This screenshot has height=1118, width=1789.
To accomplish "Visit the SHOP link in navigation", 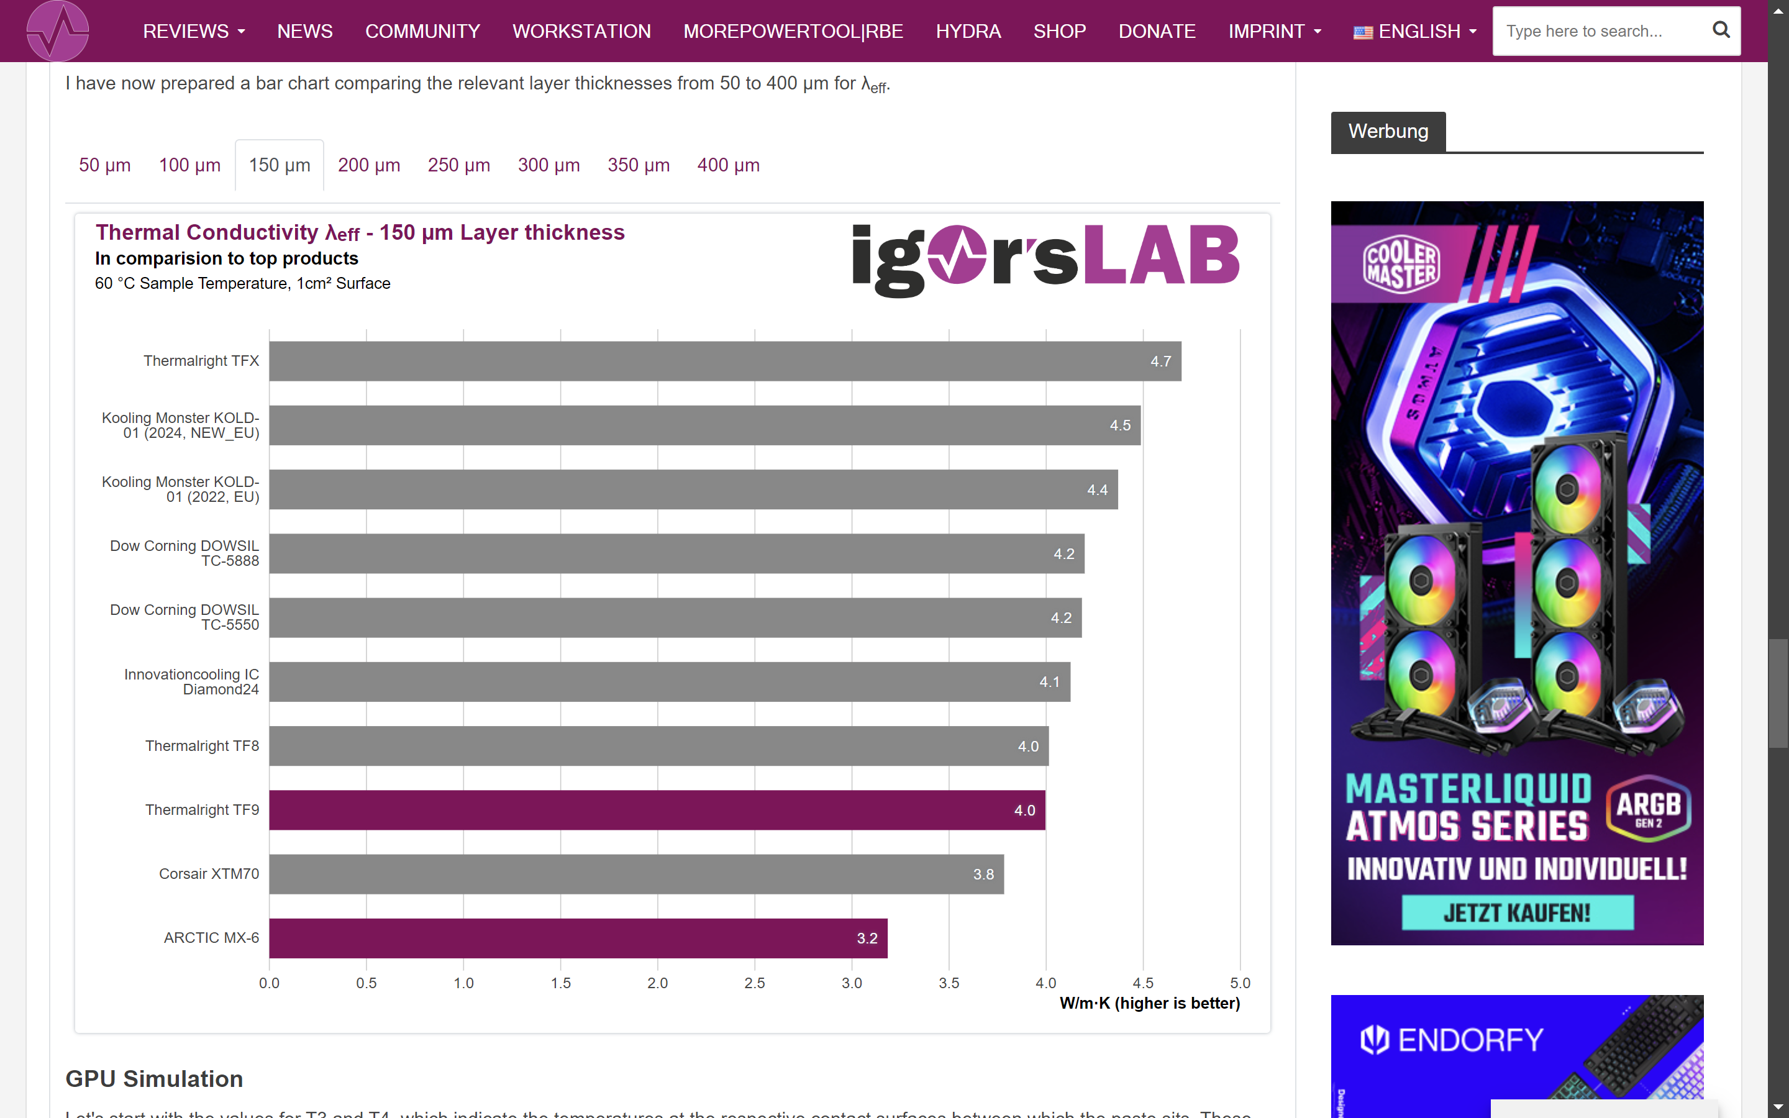I will pyautogui.click(x=1059, y=31).
